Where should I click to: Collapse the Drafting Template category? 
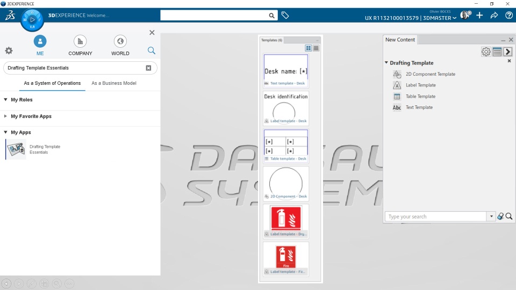(386, 62)
